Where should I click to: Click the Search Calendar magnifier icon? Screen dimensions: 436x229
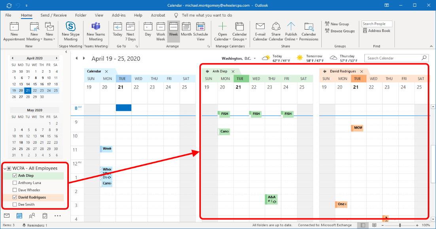click(424, 58)
